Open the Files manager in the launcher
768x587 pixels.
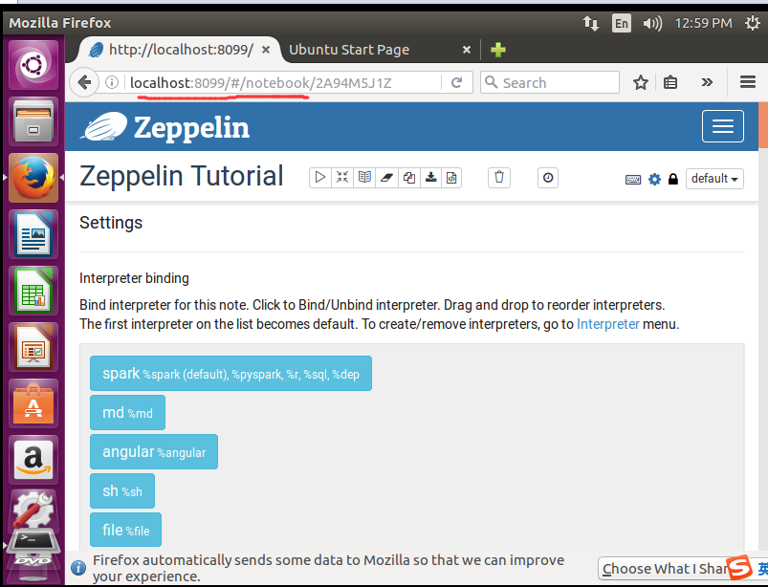tap(33, 121)
